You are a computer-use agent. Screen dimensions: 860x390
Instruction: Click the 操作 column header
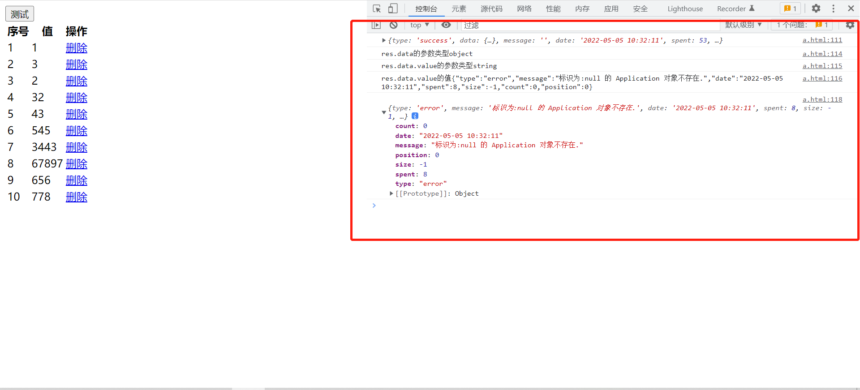coord(77,31)
